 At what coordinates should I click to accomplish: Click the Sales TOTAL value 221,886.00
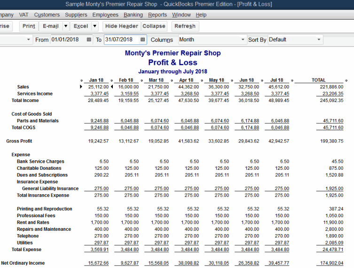pyautogui.click(x=331, y=87)
